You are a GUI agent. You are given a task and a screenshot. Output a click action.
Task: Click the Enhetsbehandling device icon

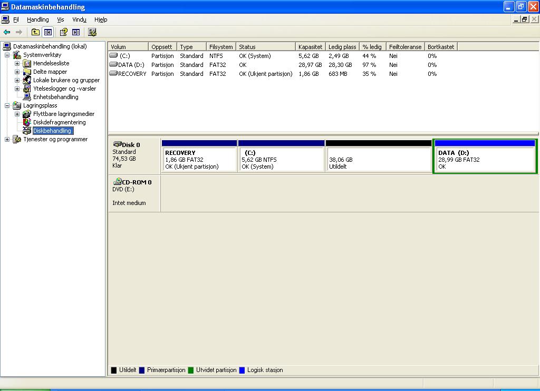pyautogui.click(x=27, y=97)
